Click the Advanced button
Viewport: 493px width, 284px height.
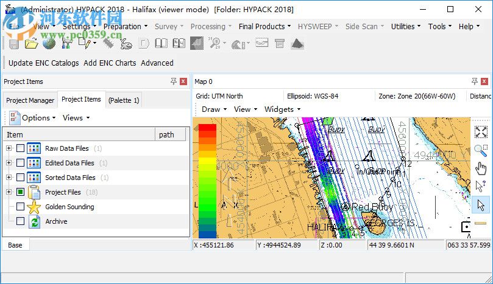click(157, 63)
